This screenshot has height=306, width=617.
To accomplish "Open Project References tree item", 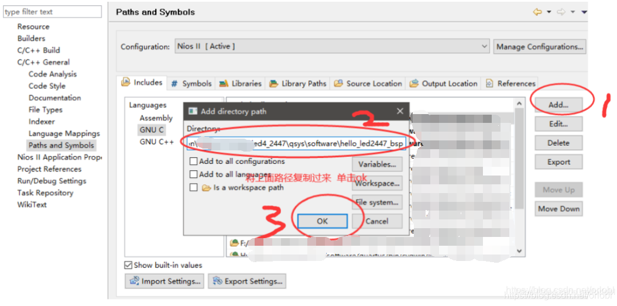I will (49, 169).
